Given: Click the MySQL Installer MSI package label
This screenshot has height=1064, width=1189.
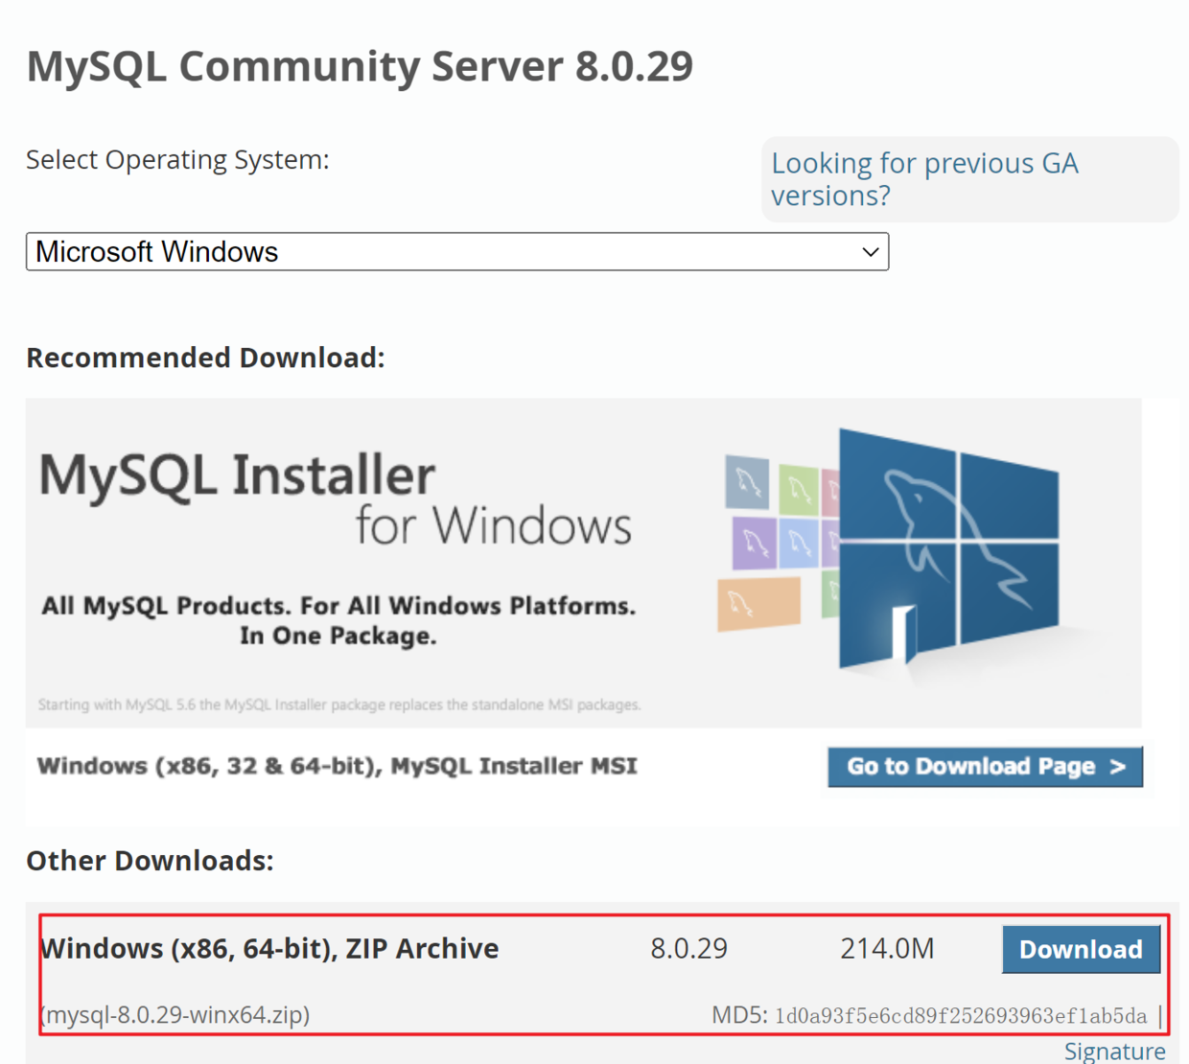Looking at the screenshot, I should click(337, 766).
